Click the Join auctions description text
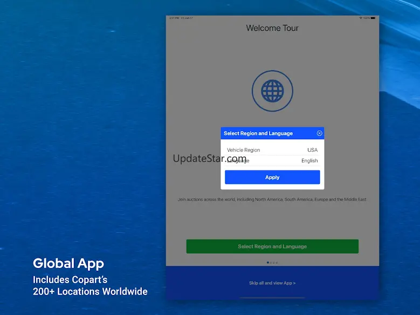The height and width of the screenshot is (315, 420). click(272, 200)
